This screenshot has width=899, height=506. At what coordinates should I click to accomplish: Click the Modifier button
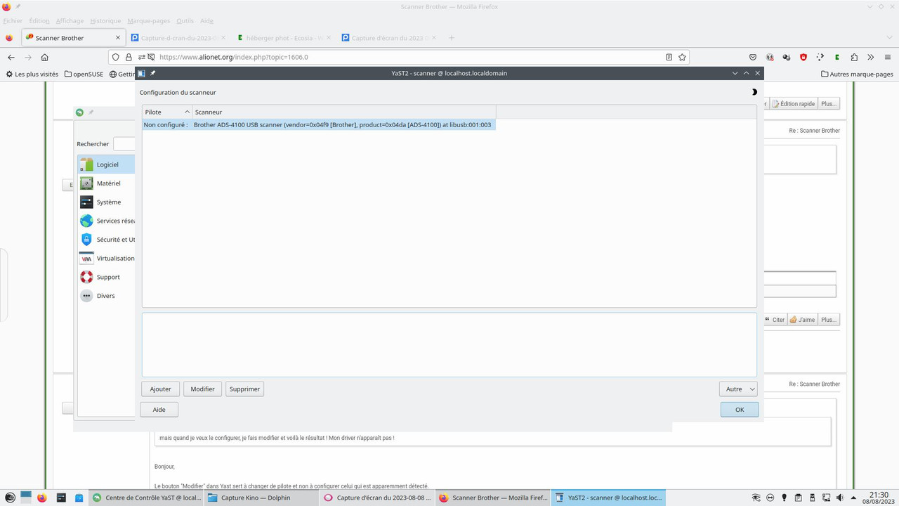(202, 389)
